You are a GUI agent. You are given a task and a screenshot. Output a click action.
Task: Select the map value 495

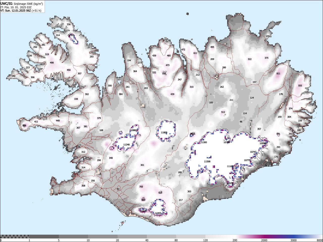[x=212, y=47]
